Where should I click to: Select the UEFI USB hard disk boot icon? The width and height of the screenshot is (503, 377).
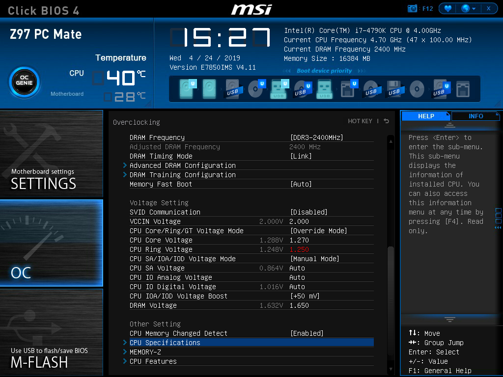pyautogui.click(x=440, y=89)
